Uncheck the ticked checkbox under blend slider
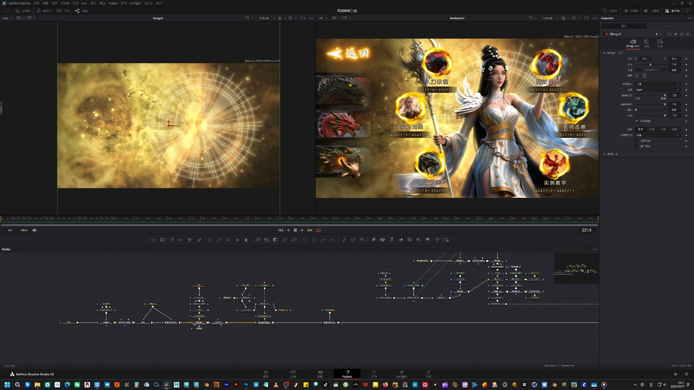 (637, 121)
